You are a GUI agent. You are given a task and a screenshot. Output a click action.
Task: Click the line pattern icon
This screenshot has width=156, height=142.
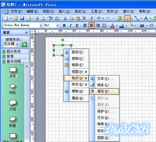click(151, 25)
